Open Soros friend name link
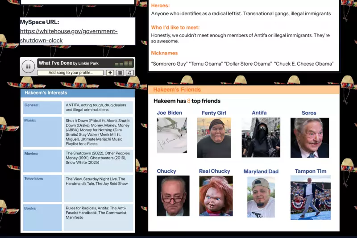 pos(309,113)
